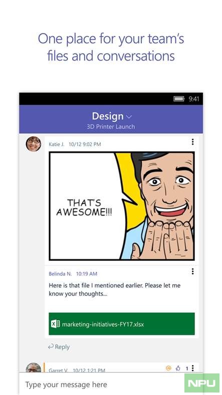Click the Excel icon on the file attachment

coord(55,324)
